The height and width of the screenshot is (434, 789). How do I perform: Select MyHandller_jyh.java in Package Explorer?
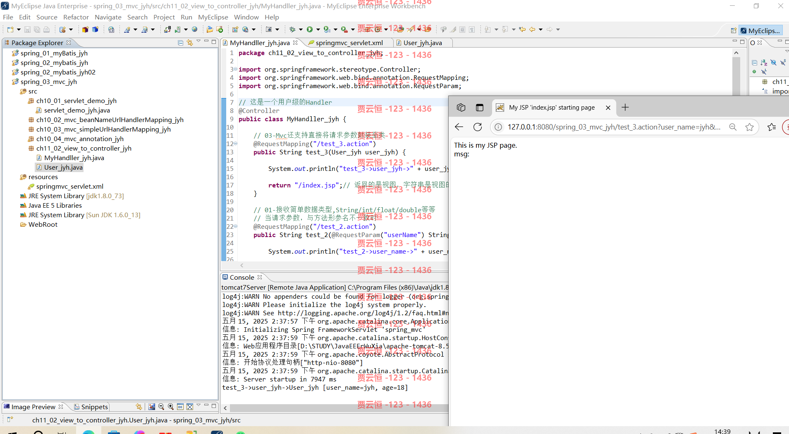pyautogui.click(x=74, y=158)
